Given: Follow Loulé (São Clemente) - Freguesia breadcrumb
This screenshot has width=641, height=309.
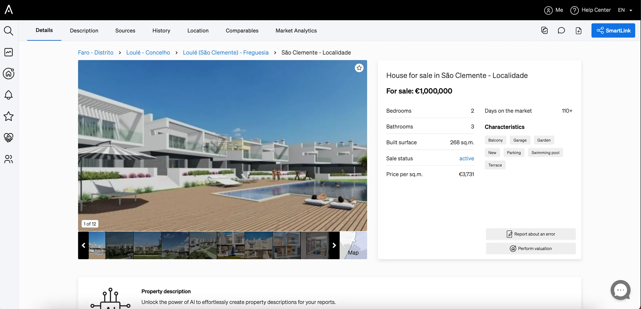Looking at the screenshot, I should click(x=226, y=52).
